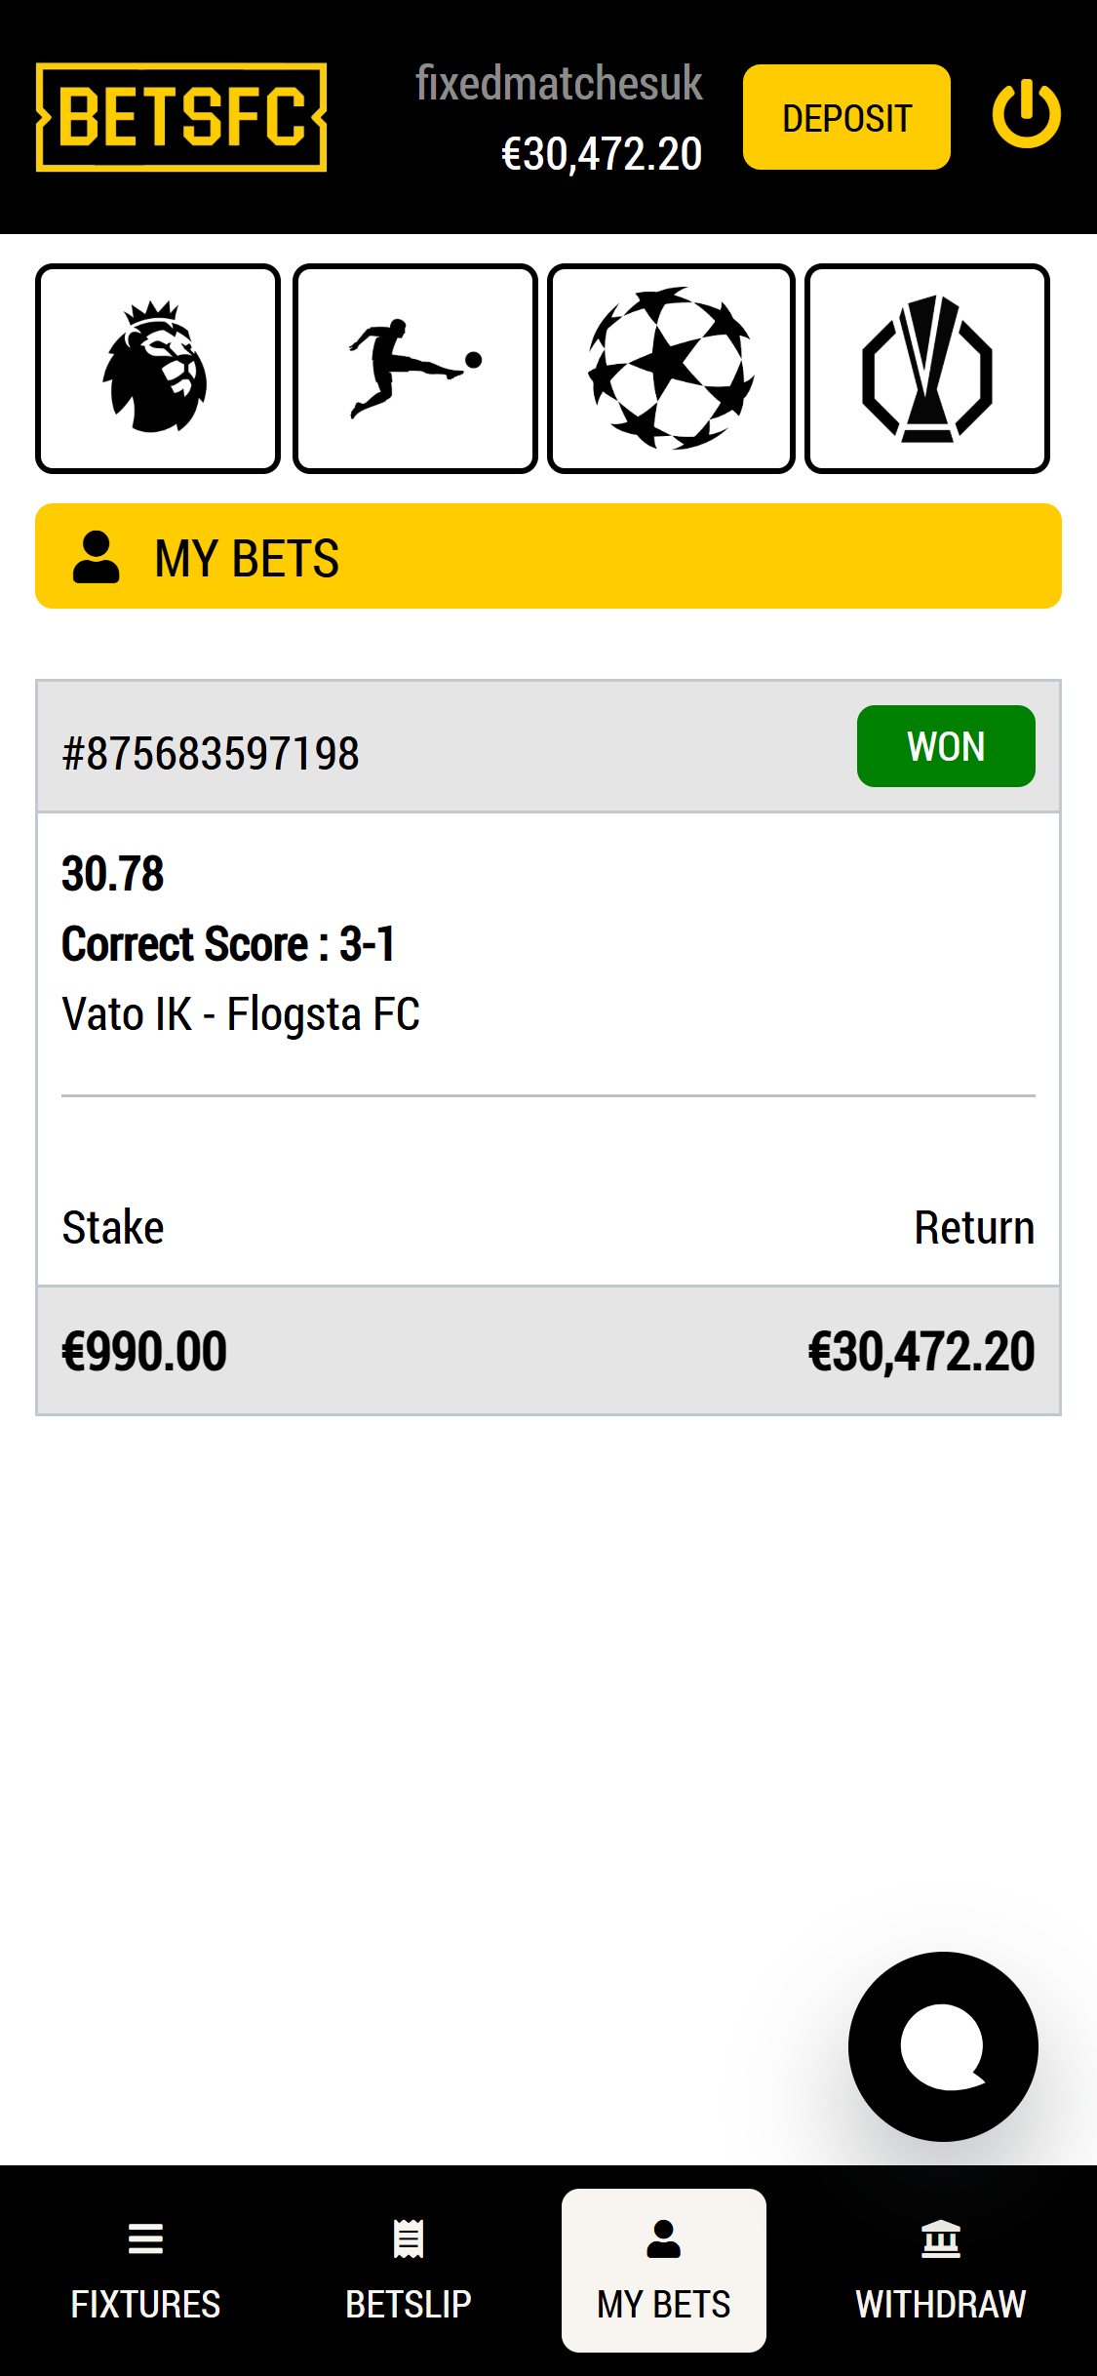The height and width of the screenshot is (2376, 1097).
Task: Open the Premier League lion icon
Action: click(158, 369)
